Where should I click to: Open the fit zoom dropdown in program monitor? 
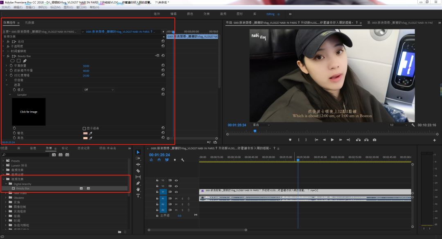pos(261,125)
